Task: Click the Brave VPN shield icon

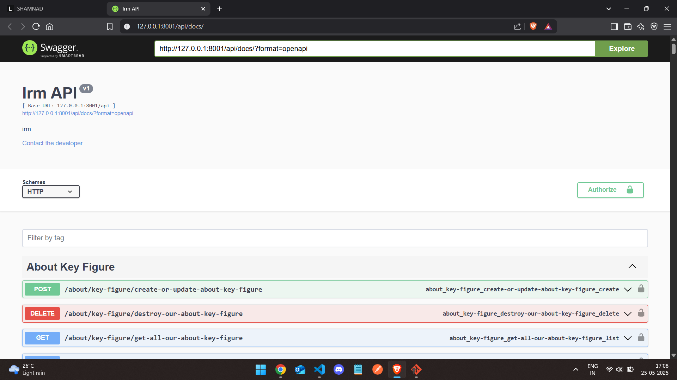Action: click(654, 26)
